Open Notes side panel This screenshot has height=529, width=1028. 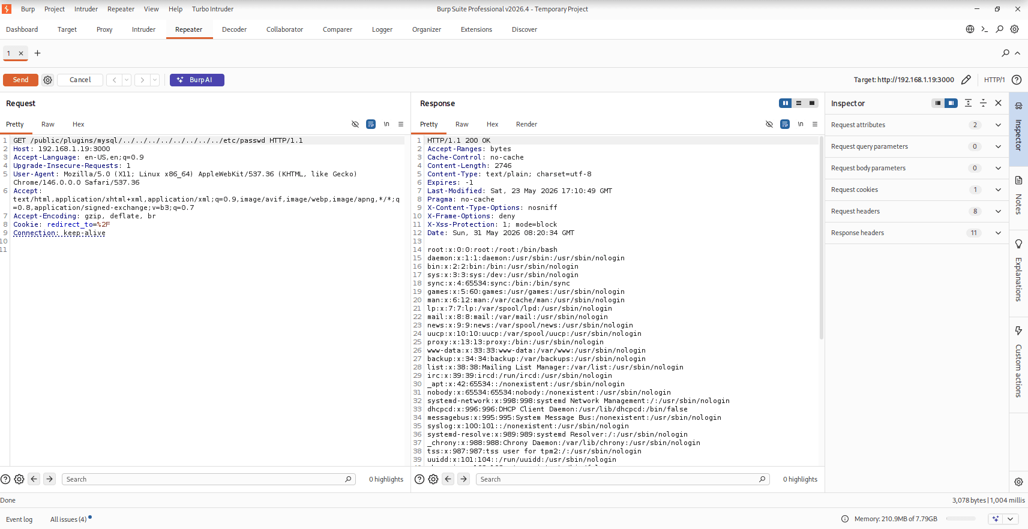(x=1018, y=196)
